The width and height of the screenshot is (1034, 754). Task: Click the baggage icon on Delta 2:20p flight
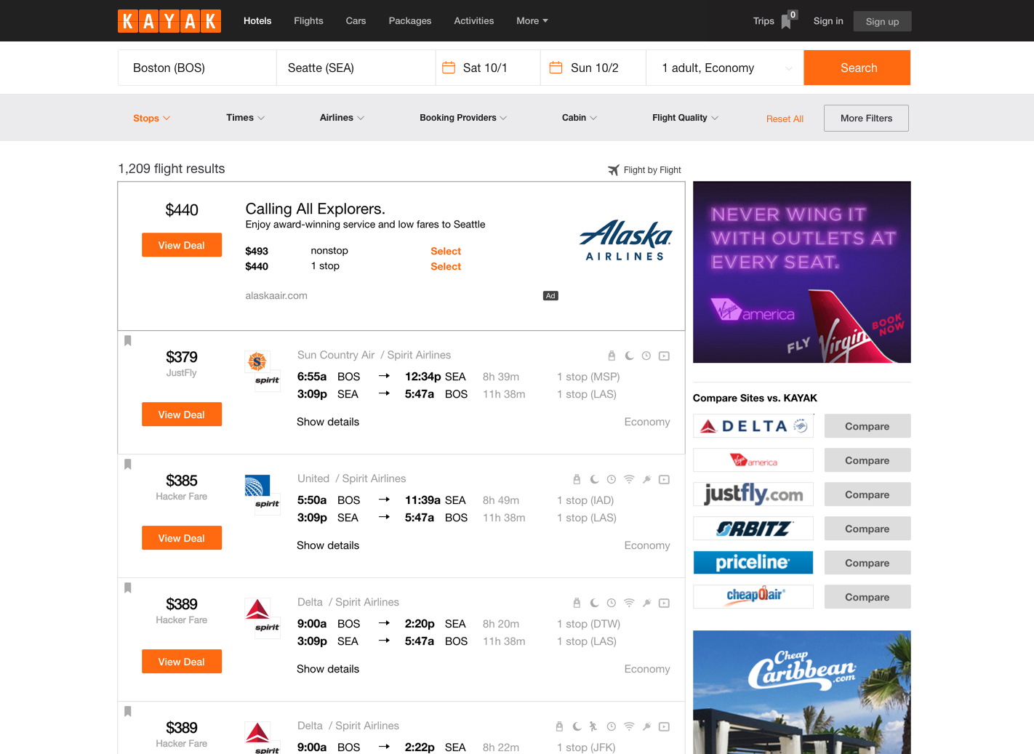tap(577, 603)
